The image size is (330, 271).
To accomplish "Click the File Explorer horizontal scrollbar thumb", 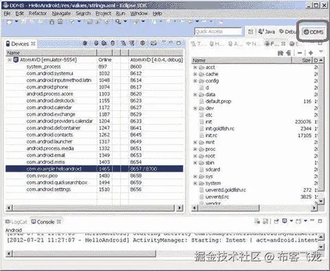I will (229, 208).
